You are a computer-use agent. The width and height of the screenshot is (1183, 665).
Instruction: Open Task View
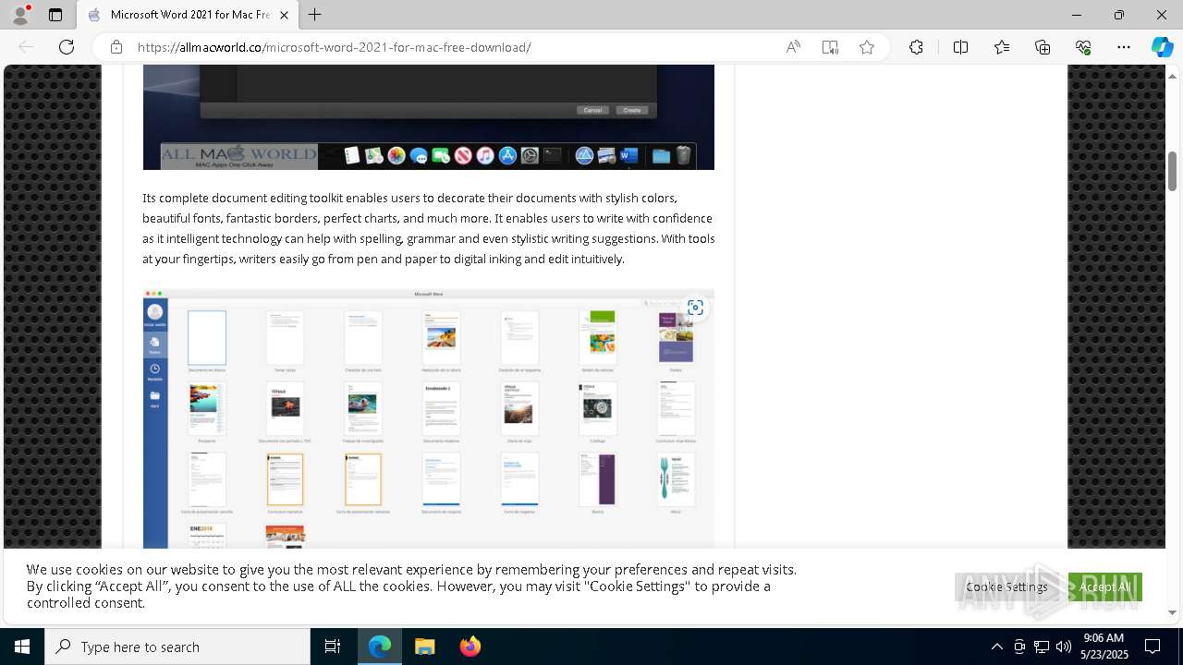[x=333, y=647]
